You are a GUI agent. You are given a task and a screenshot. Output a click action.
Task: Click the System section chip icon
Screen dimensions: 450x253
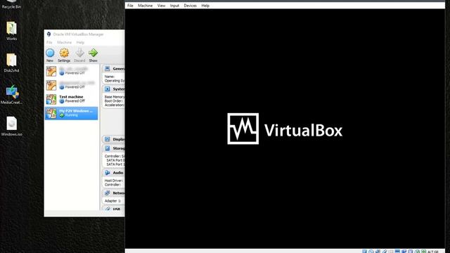pyautogui.click(x=108, y=89)
